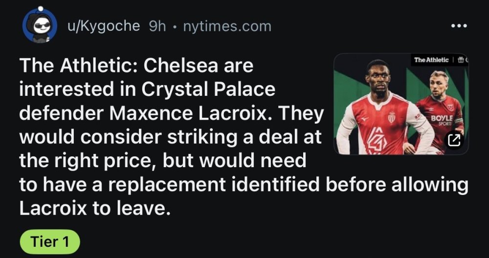Click the Boyle Sports sponsor logo on shirt

pos(442,120)
